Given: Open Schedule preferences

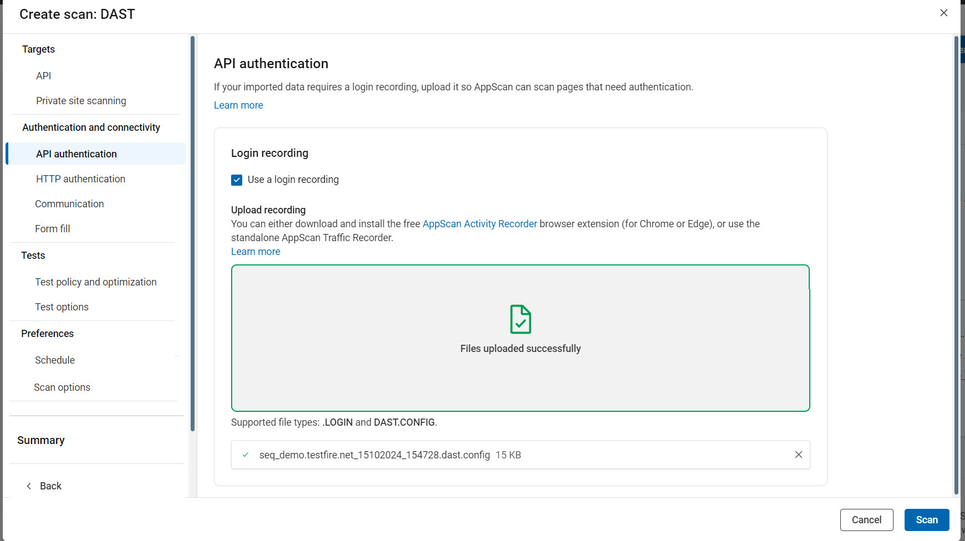Looking at the screenshot, I should coord(55,360).
